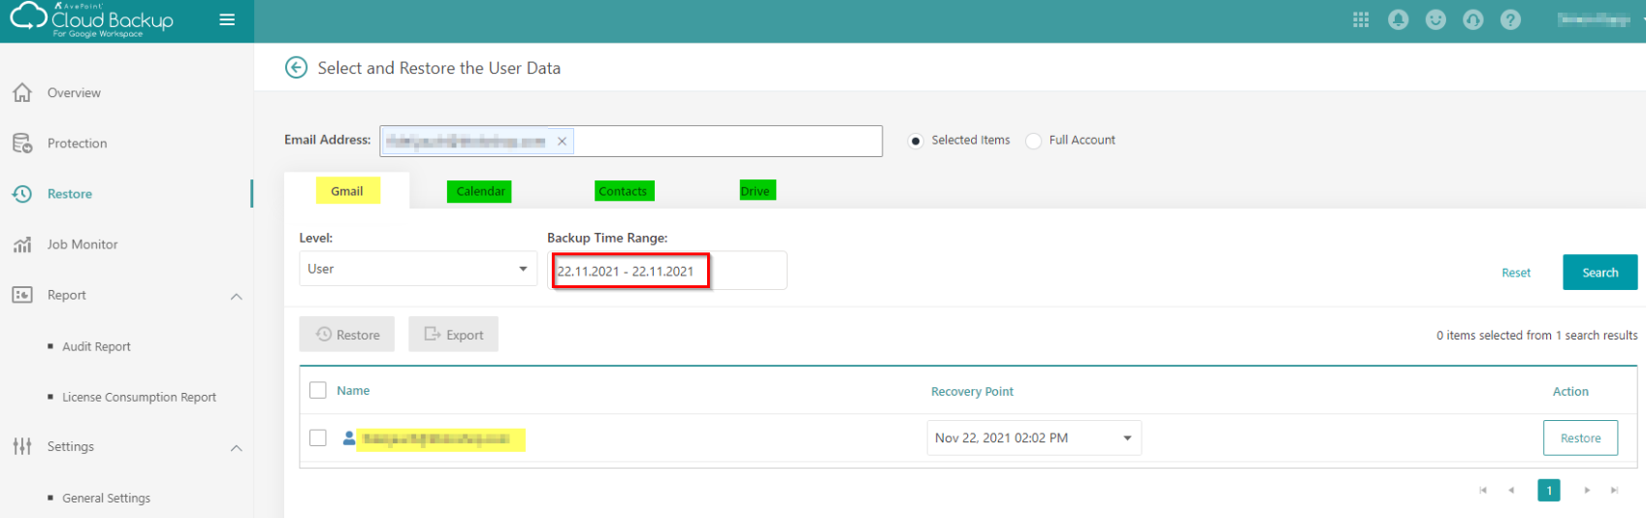Click the smiley feedback icon
Screen dimensions: 1646x518
click(1436, 20)
